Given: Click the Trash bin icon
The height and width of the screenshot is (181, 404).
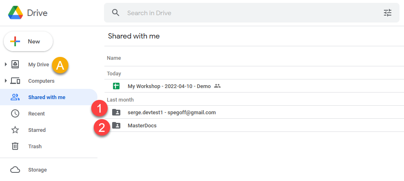Looking at the screenshot, I should point(15,146).
